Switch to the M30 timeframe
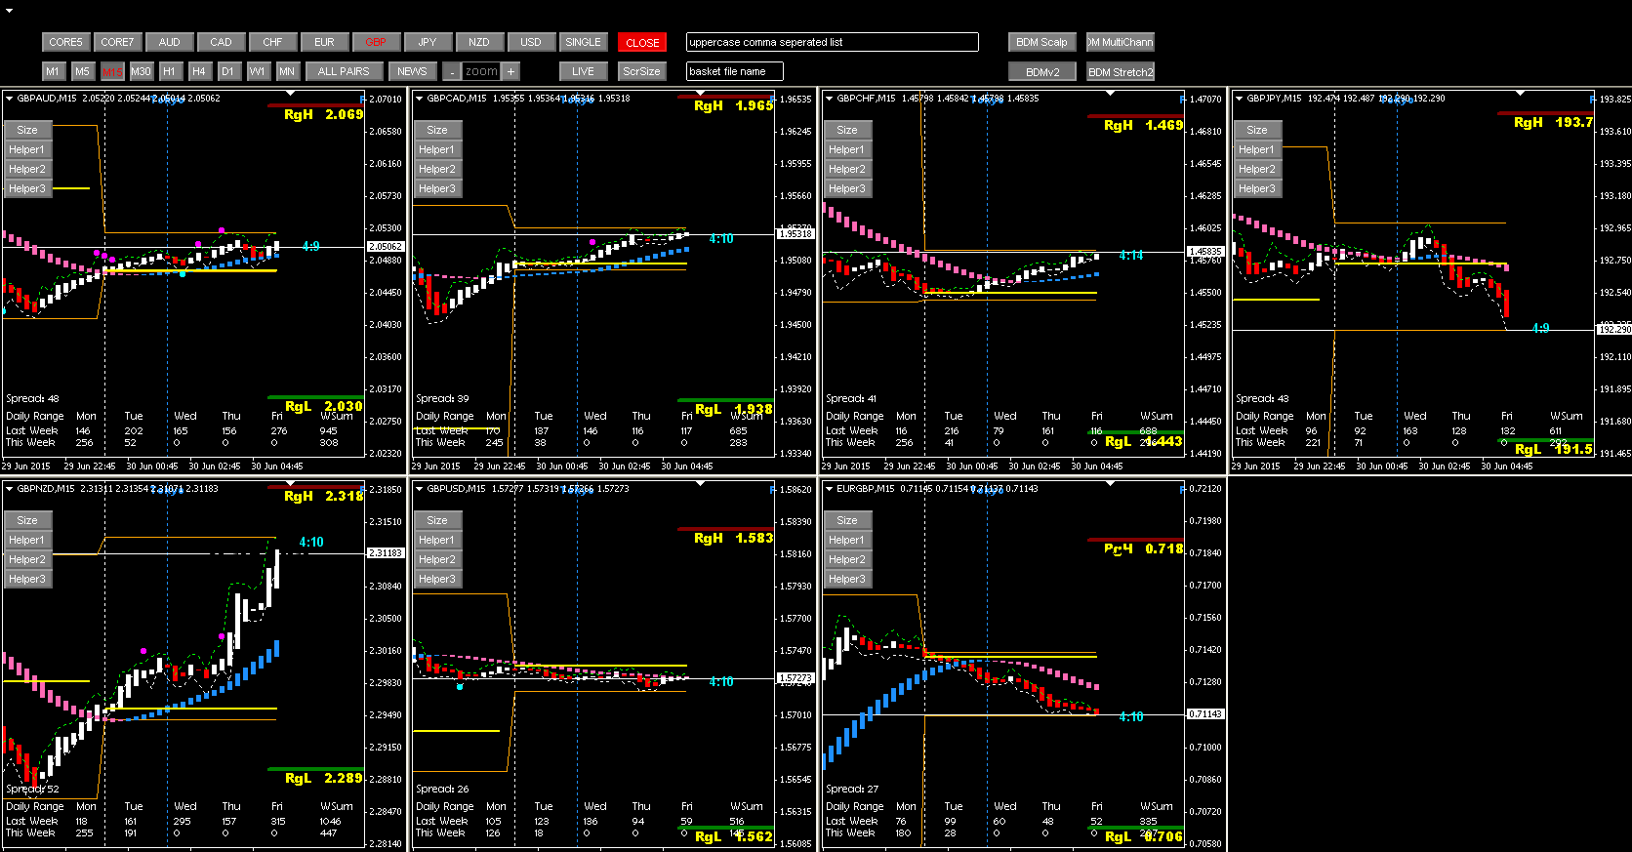The width and height of the screenshot is (1632, 852). coord(142,71)
